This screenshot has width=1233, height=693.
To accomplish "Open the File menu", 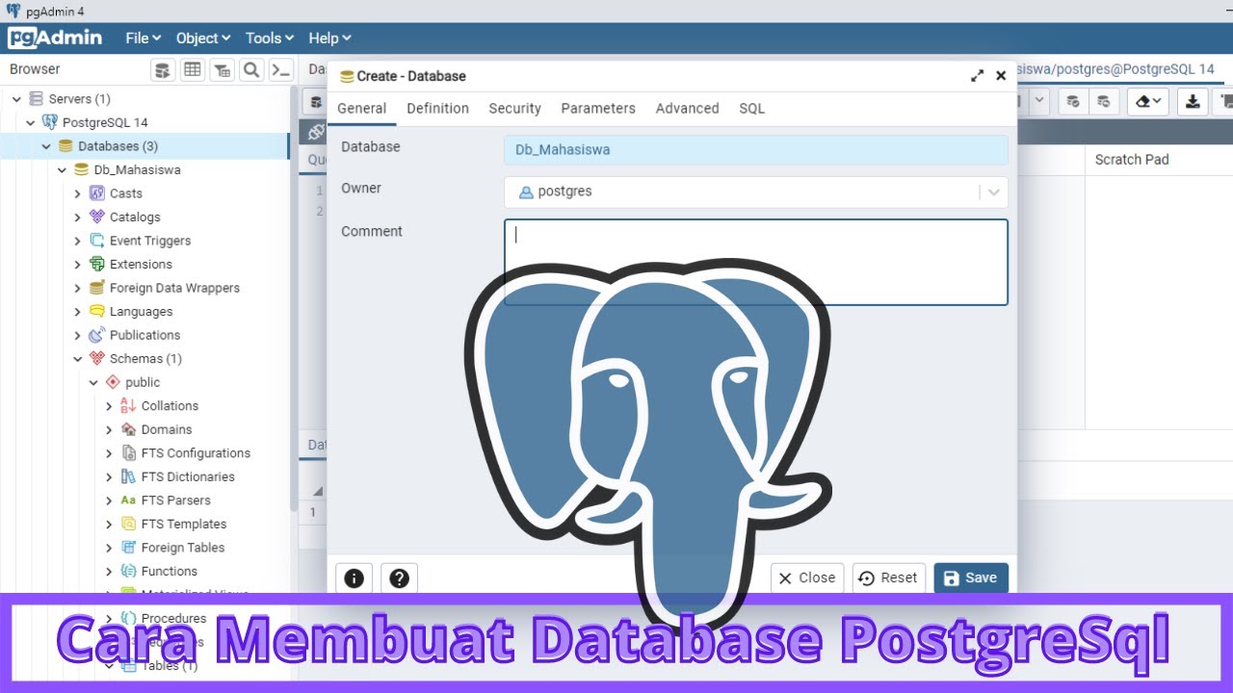I will (144, 38).
